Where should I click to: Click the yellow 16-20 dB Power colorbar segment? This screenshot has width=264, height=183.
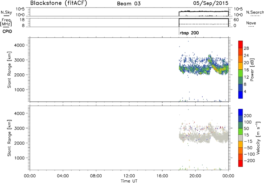241,66
